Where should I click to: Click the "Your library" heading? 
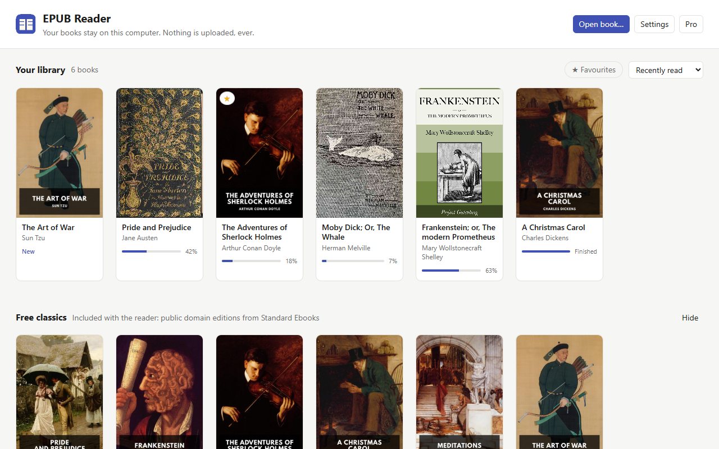40,70
